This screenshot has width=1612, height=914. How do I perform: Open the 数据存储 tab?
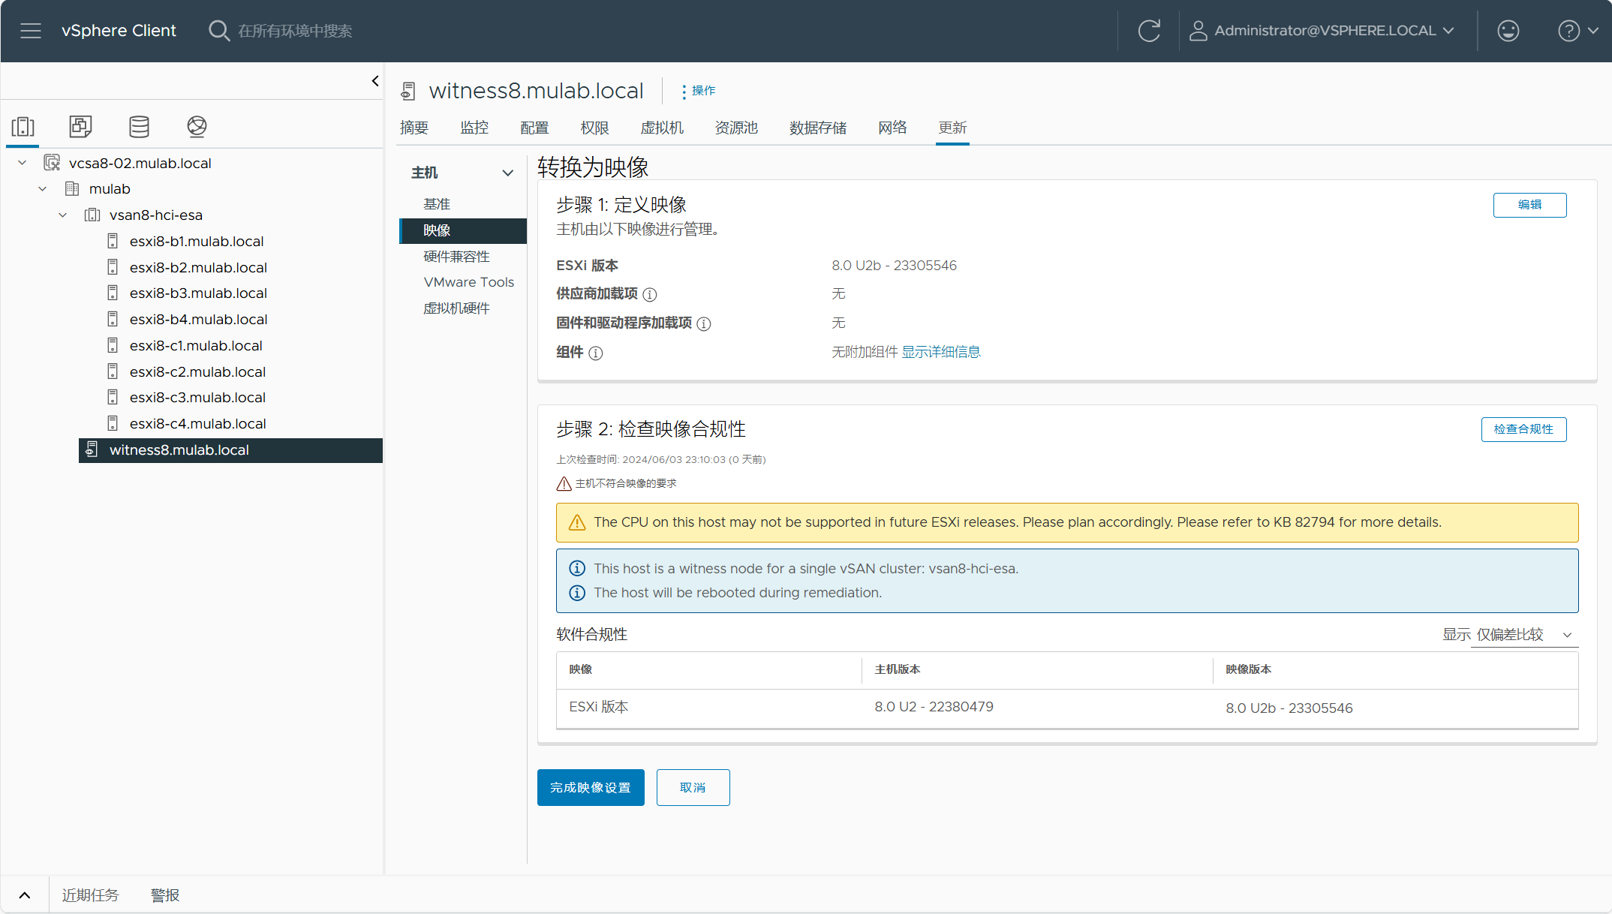(818, 128)
